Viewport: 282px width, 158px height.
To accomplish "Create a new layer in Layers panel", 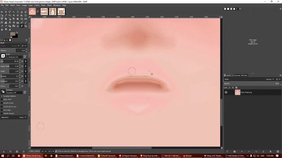I will 227,151.
